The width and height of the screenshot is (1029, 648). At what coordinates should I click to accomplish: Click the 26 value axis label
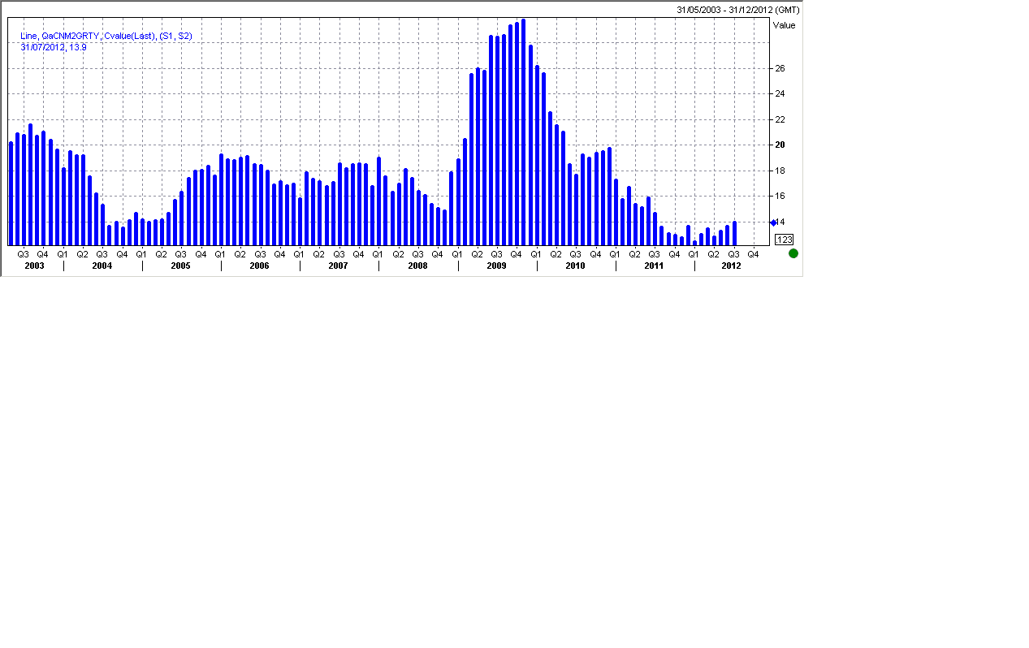(780, 69)
